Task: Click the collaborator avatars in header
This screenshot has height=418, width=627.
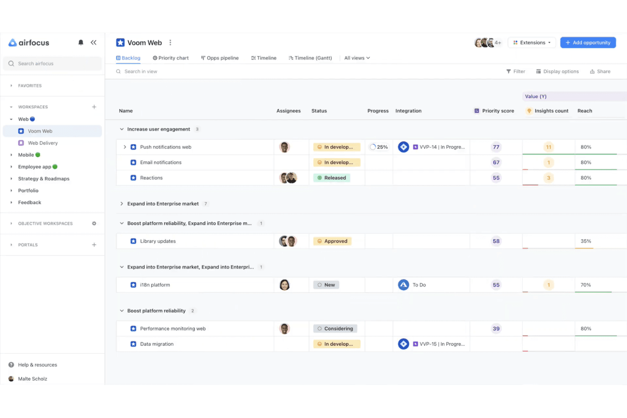Action: (x=488, y=42)
